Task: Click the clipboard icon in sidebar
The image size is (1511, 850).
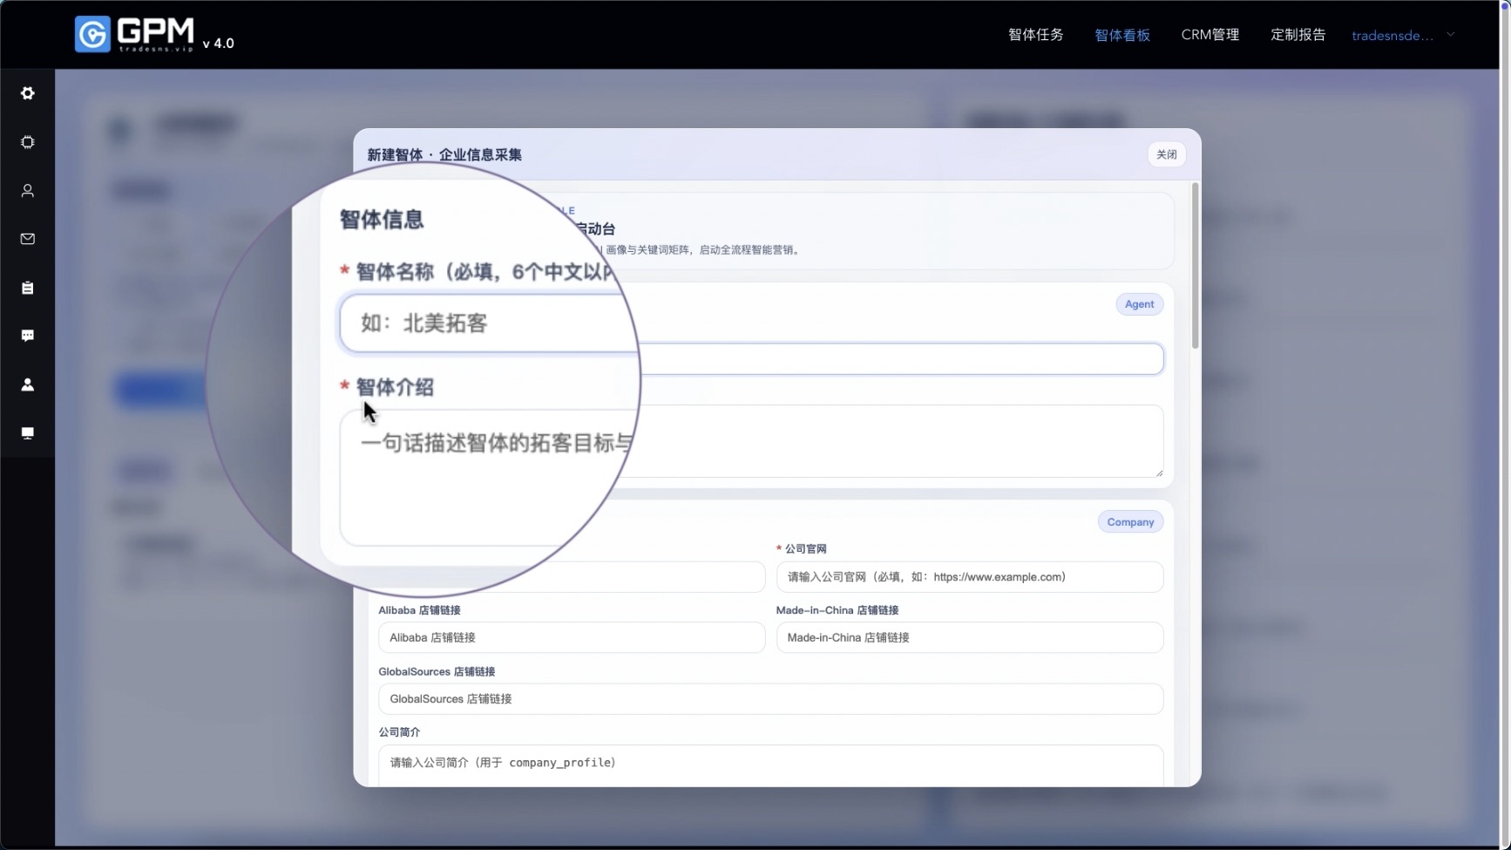Action: click(x=28, y=288)
